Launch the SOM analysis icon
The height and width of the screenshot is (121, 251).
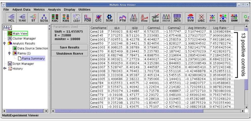coord(109,18)
